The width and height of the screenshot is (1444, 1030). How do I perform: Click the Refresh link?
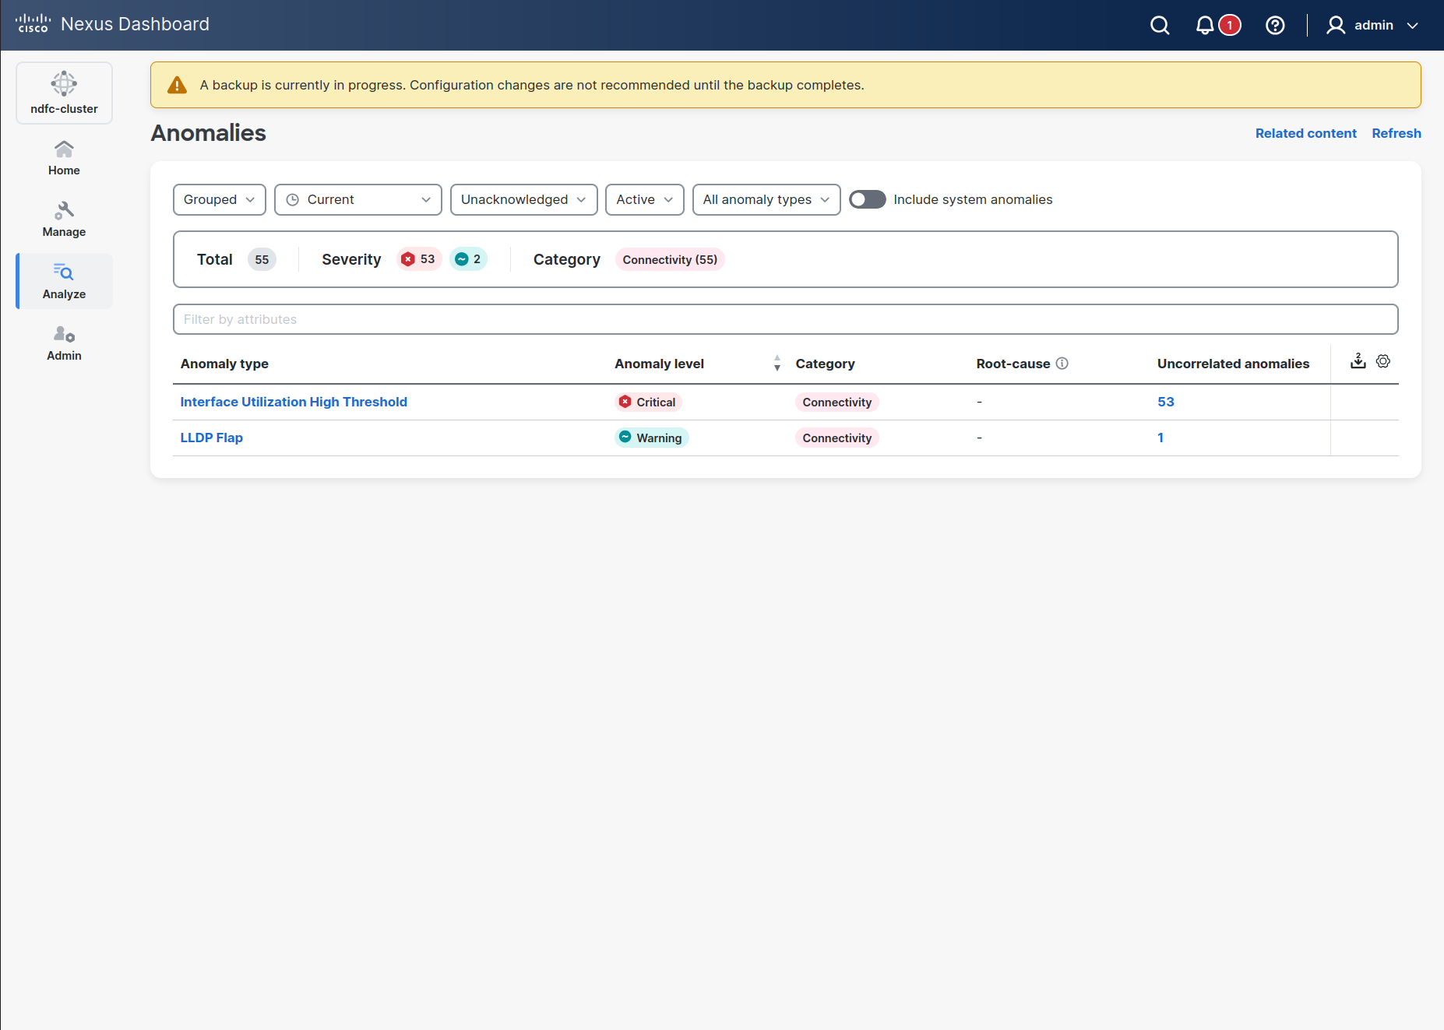pos(1396,133)
